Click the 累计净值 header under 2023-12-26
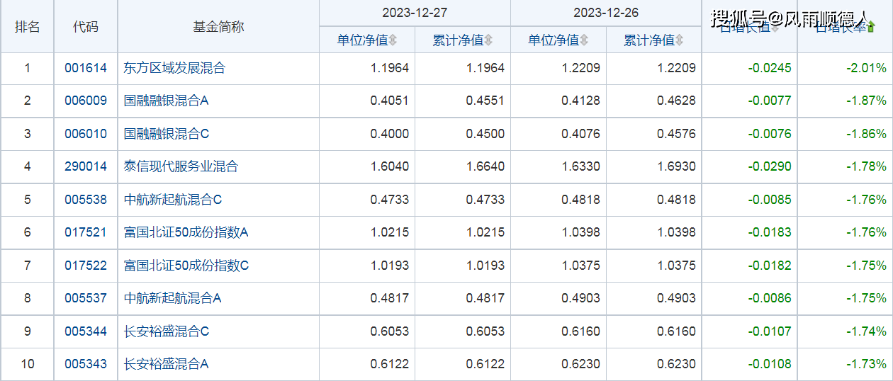This screenshot has width=893, height=381. pyautogui.click(x=649, y=40)
